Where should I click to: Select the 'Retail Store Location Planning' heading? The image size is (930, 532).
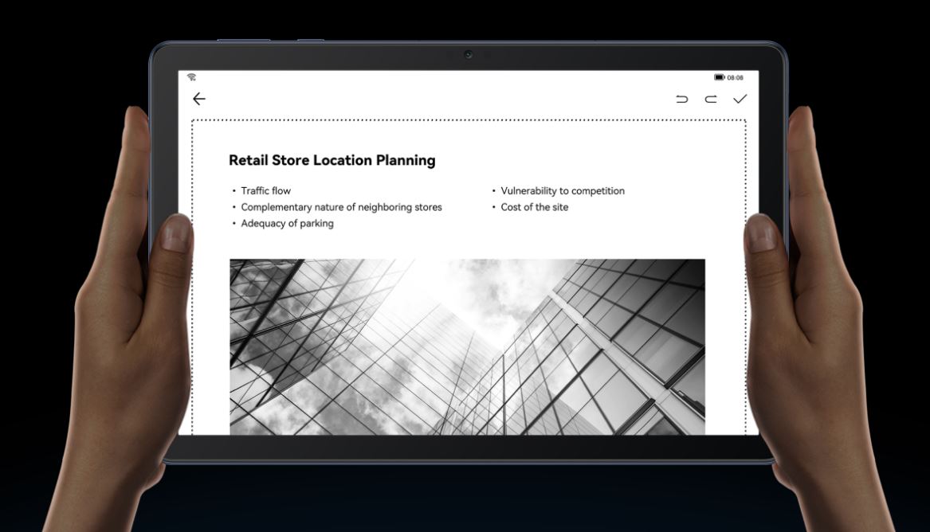click(x=332, y=160)
